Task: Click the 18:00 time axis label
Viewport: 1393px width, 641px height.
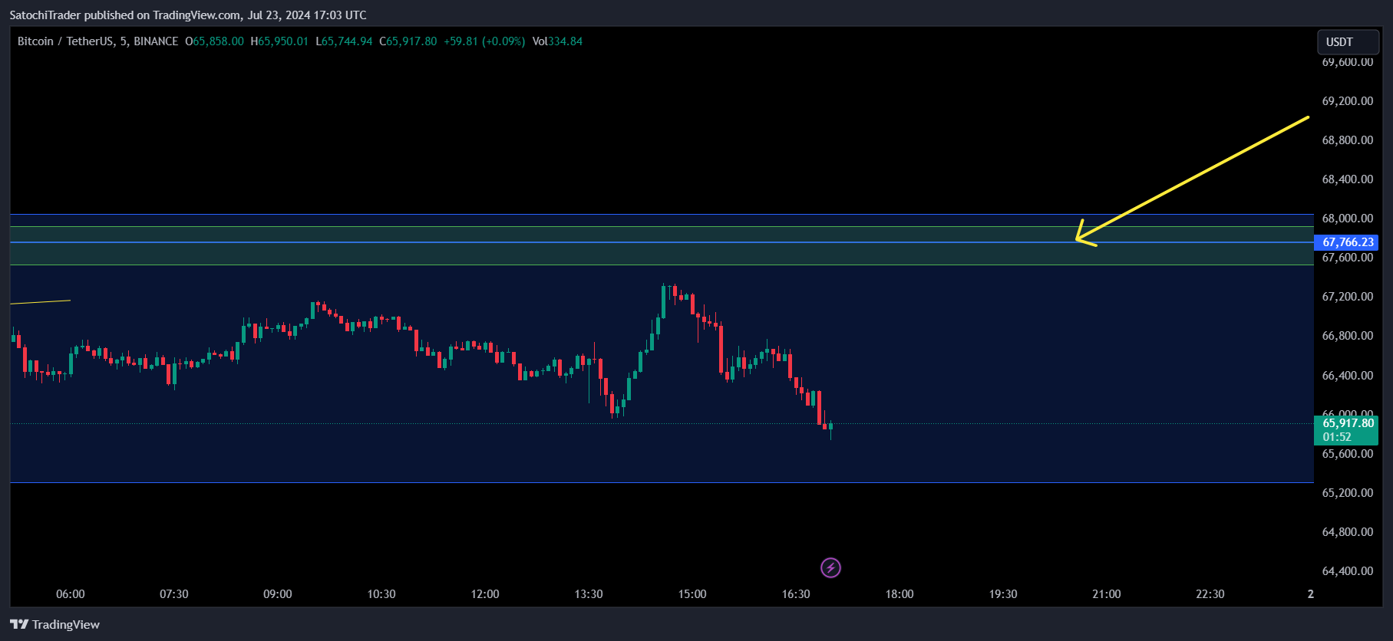Action: coord(900,594)
